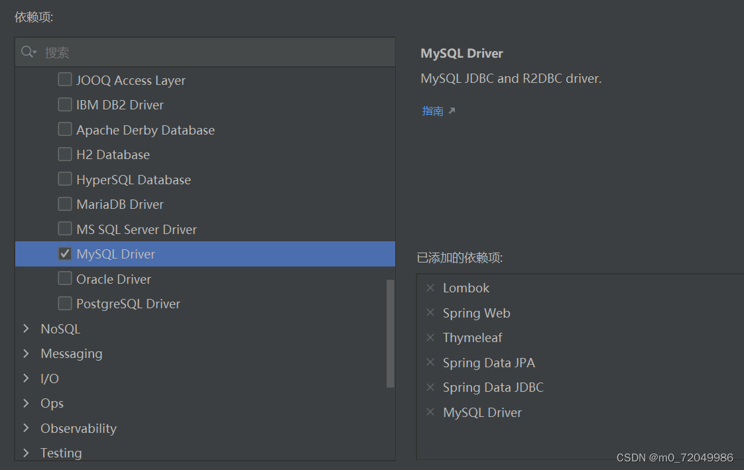Click the external link arrow beside 指南

point(452,111)
